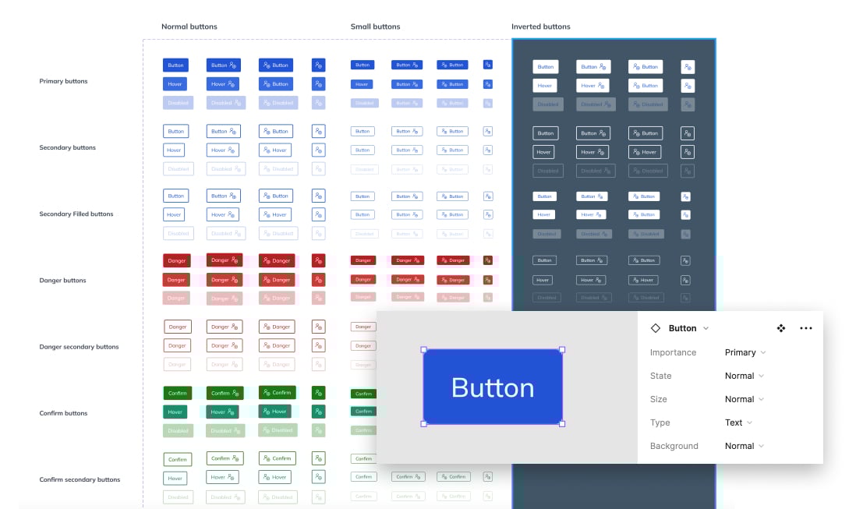The width and height of the screenshot is (863, 509).
Task: Select the Confirm buttons row label
Action: (63, 413)
